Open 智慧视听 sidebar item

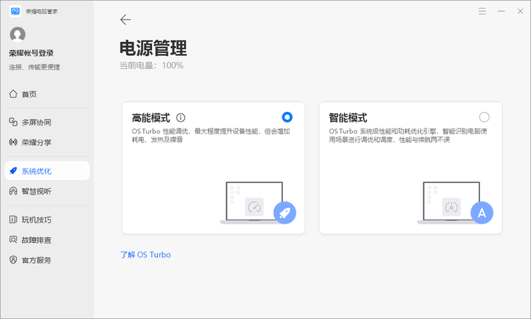pos(47,191)
